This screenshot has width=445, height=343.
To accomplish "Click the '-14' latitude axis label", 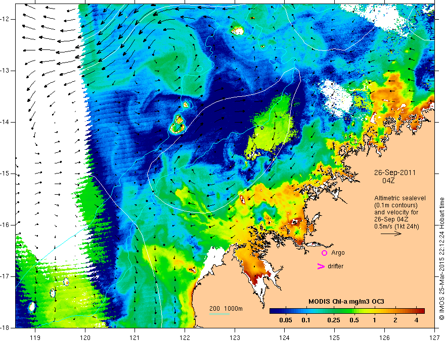I will pos(6,122).
